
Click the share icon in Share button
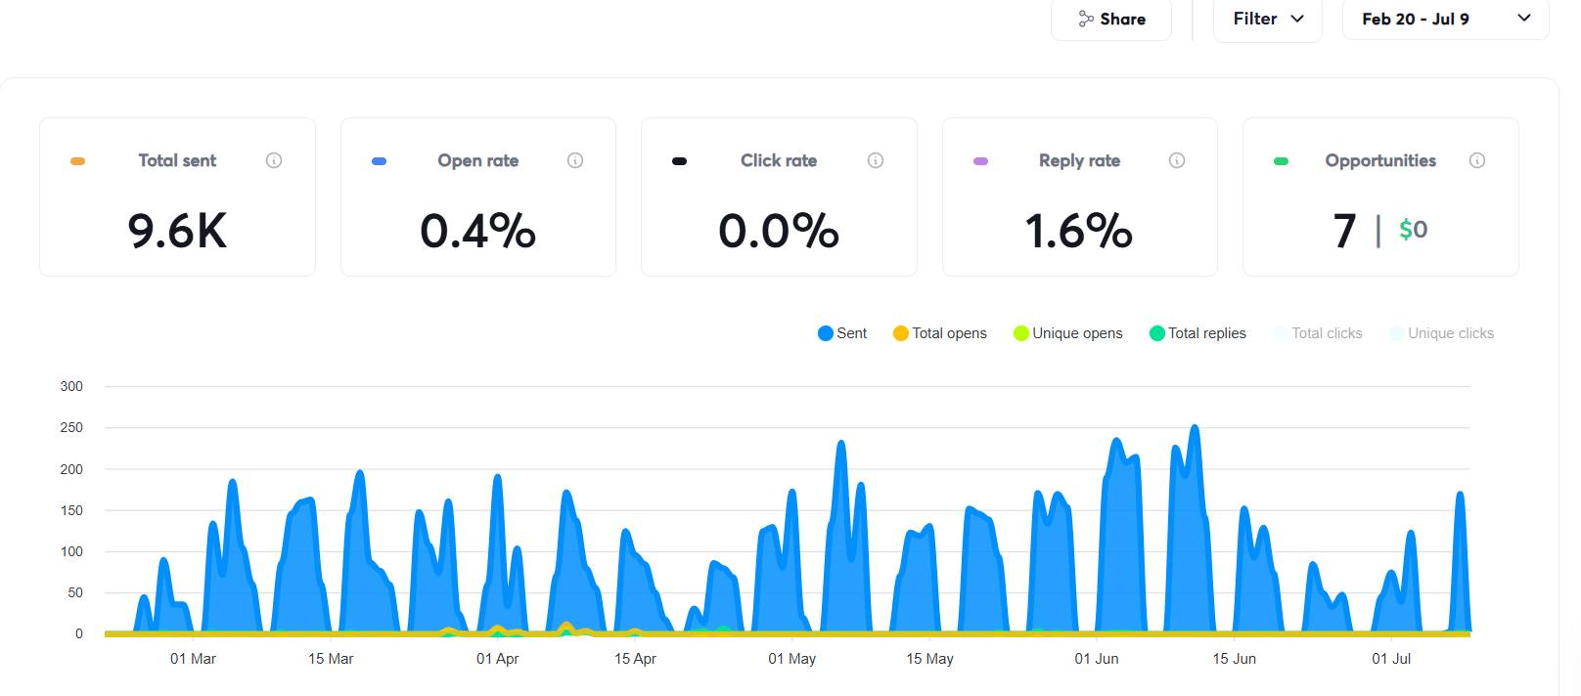tap(1086, 19)
